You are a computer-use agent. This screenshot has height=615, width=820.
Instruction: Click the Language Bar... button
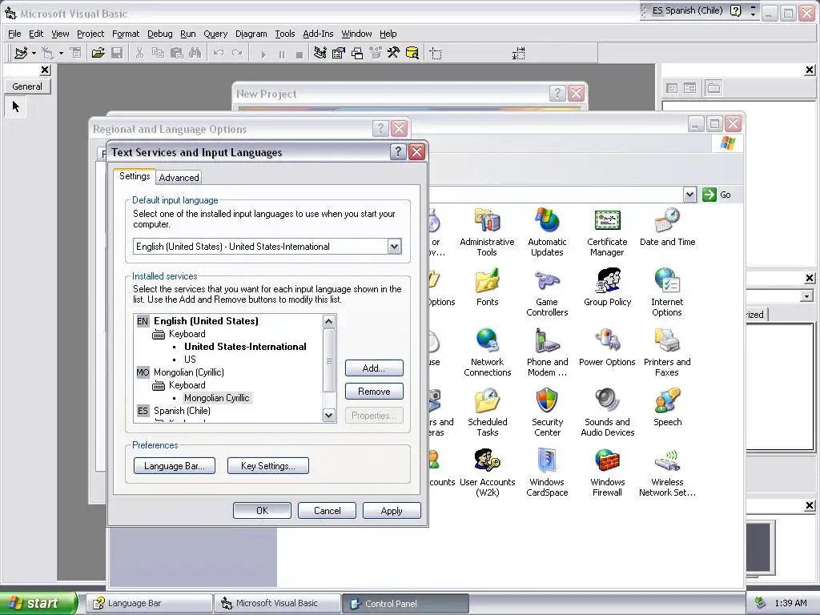pos(174,466)
